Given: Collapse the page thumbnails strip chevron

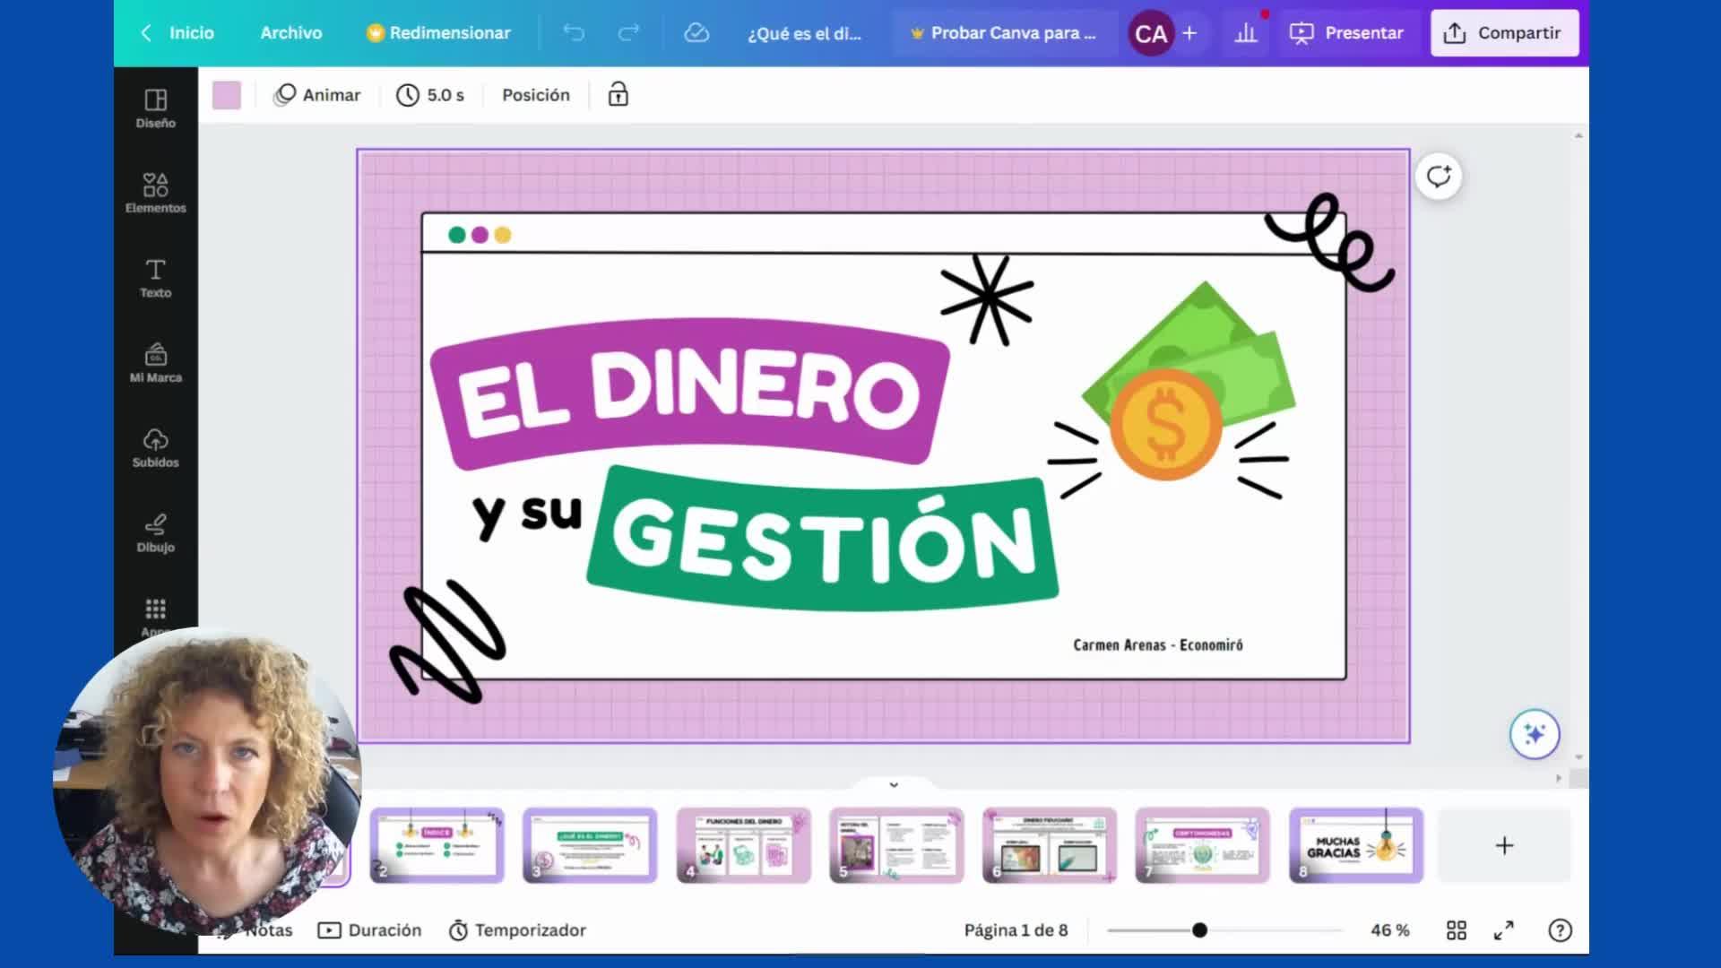Looking at the screenshot, I should pos(894,784).
